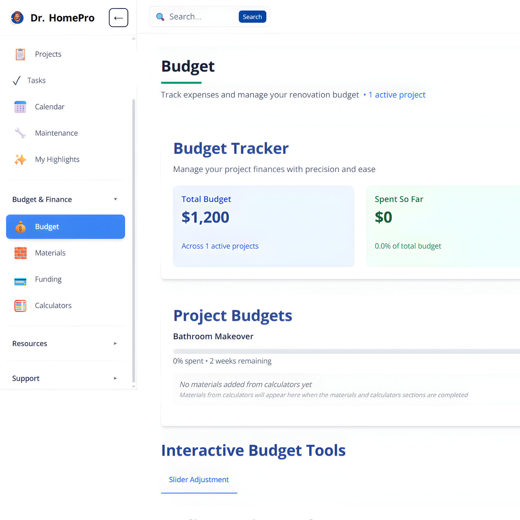
Task: Click the Dr. HomePro logo avatar
Action: pos(17,18)
